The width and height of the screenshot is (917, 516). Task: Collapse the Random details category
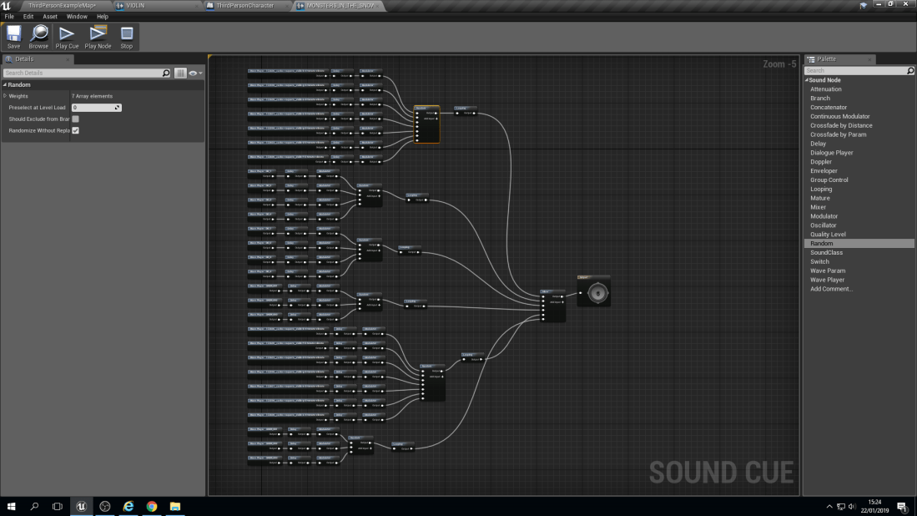[4, 84]
